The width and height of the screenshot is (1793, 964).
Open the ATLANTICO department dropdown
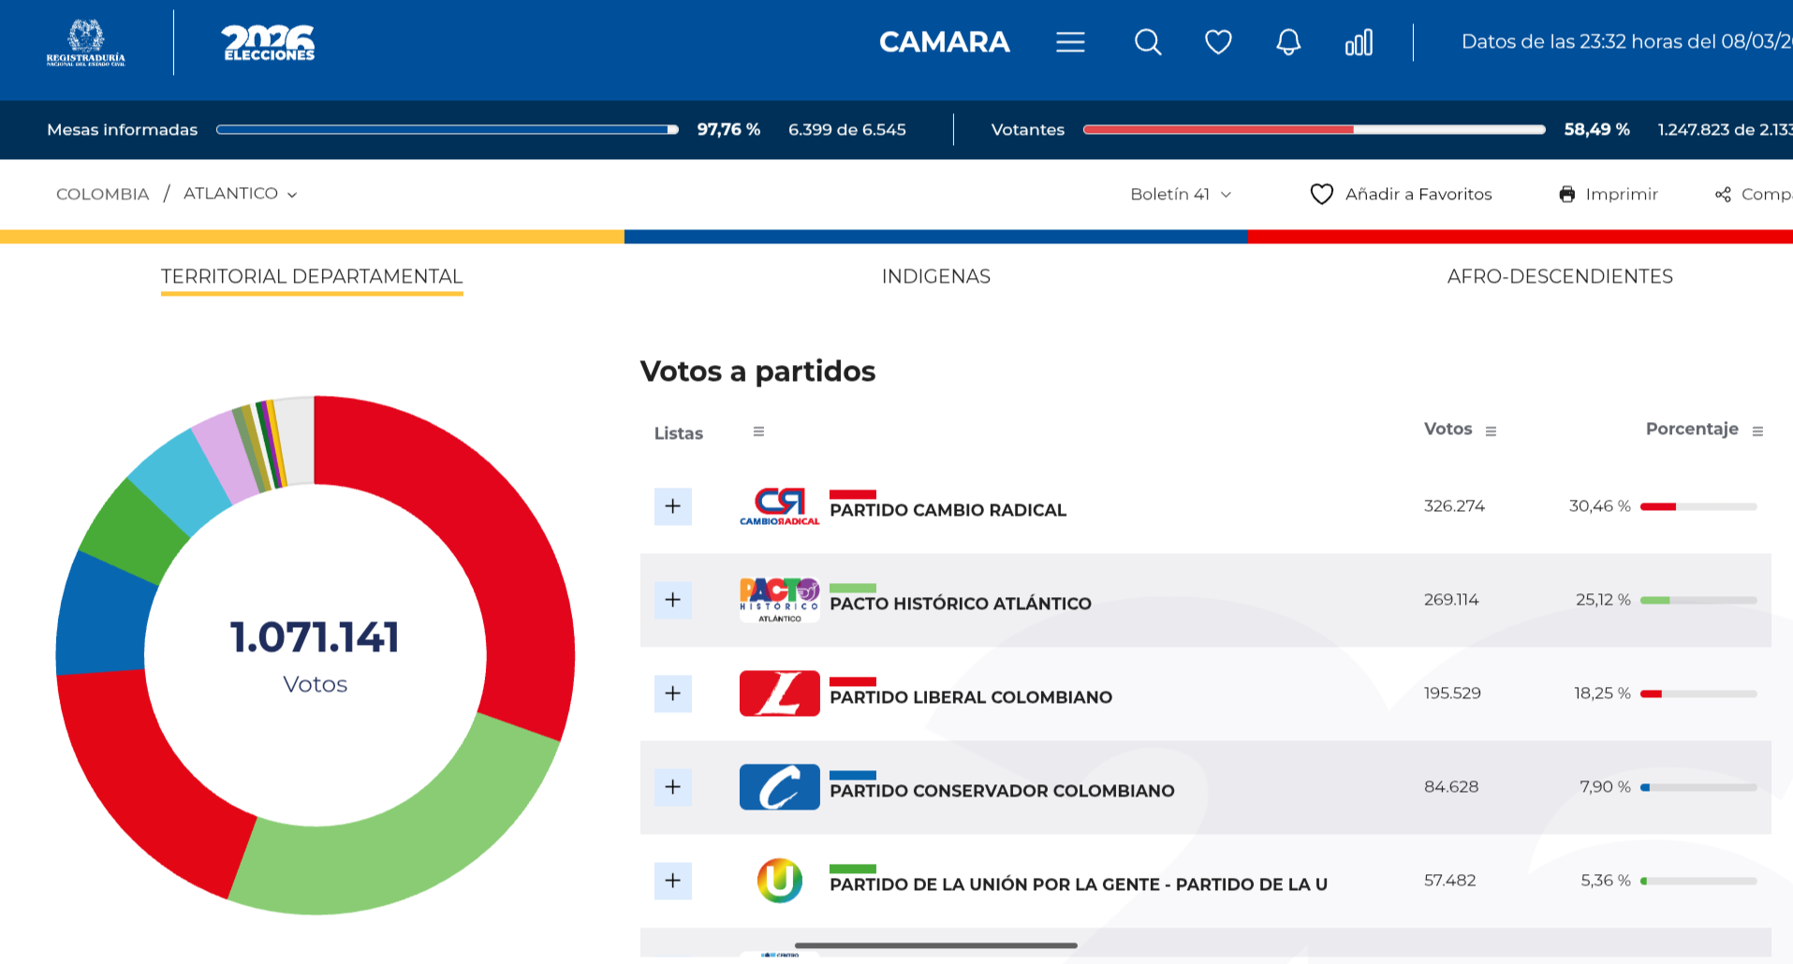[x=240, y=194]
